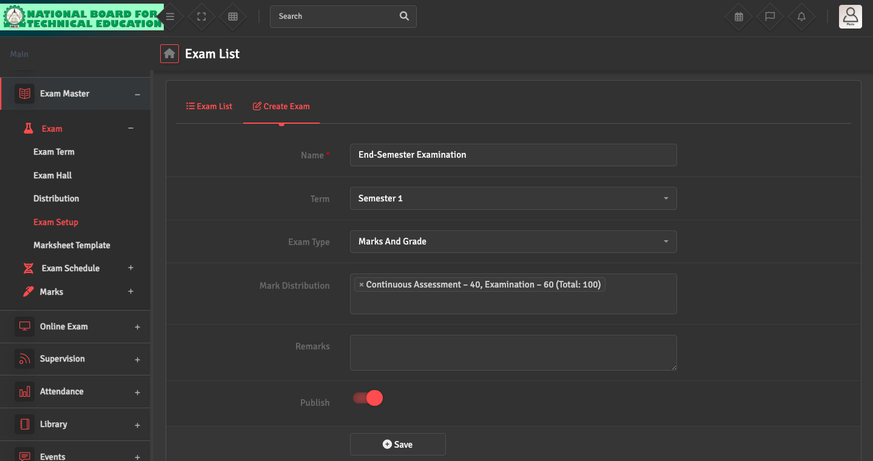Screen dimensions: 873x461
Task: Open the calendar icon in top bar
Action: tap(739, 17)
